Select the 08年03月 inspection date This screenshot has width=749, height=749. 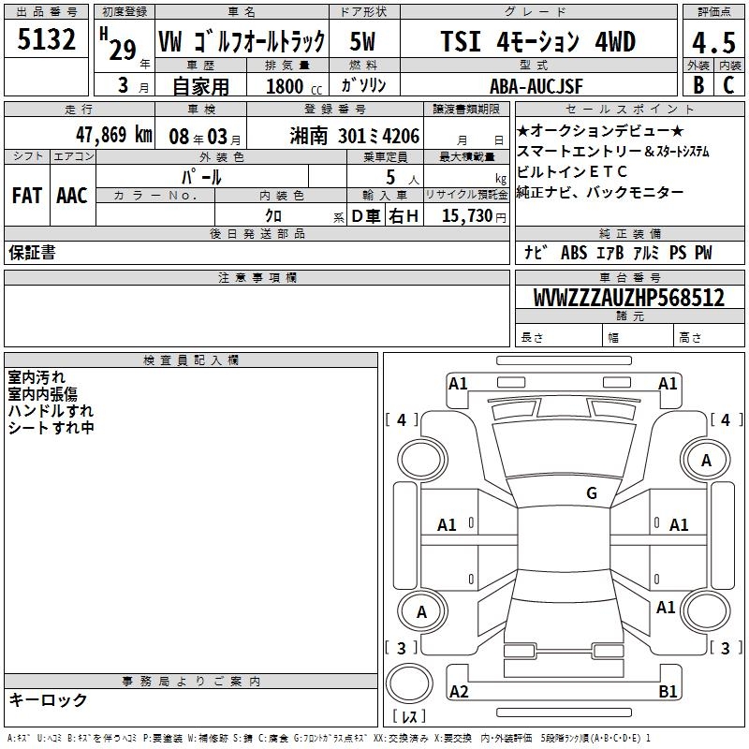coord(205,137)
